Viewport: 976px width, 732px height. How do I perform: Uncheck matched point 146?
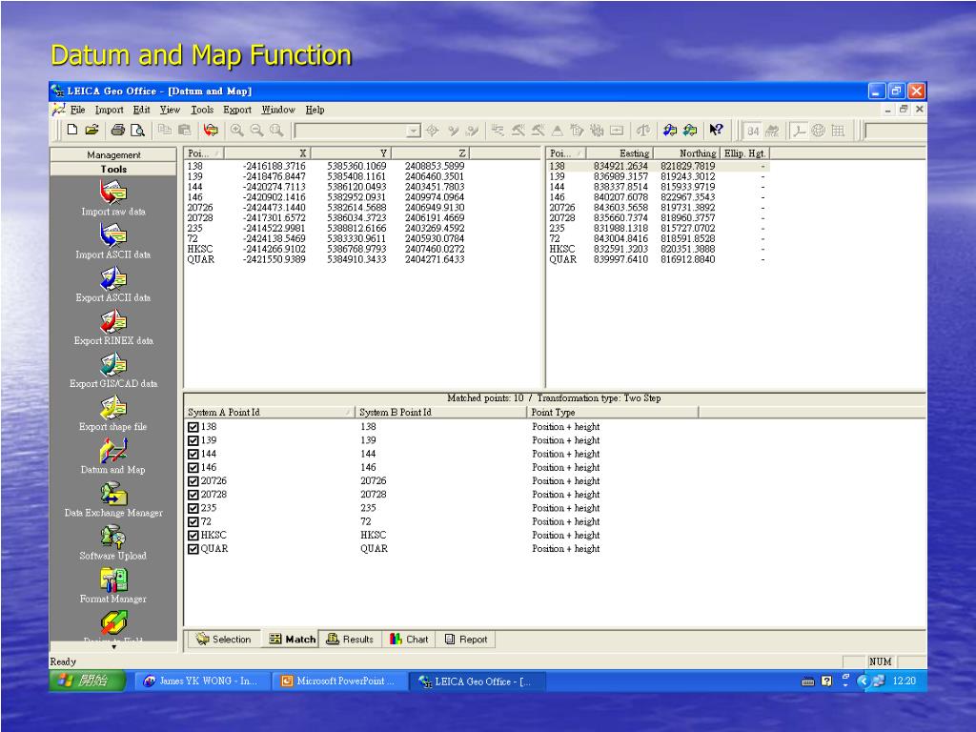pos(193,467)
